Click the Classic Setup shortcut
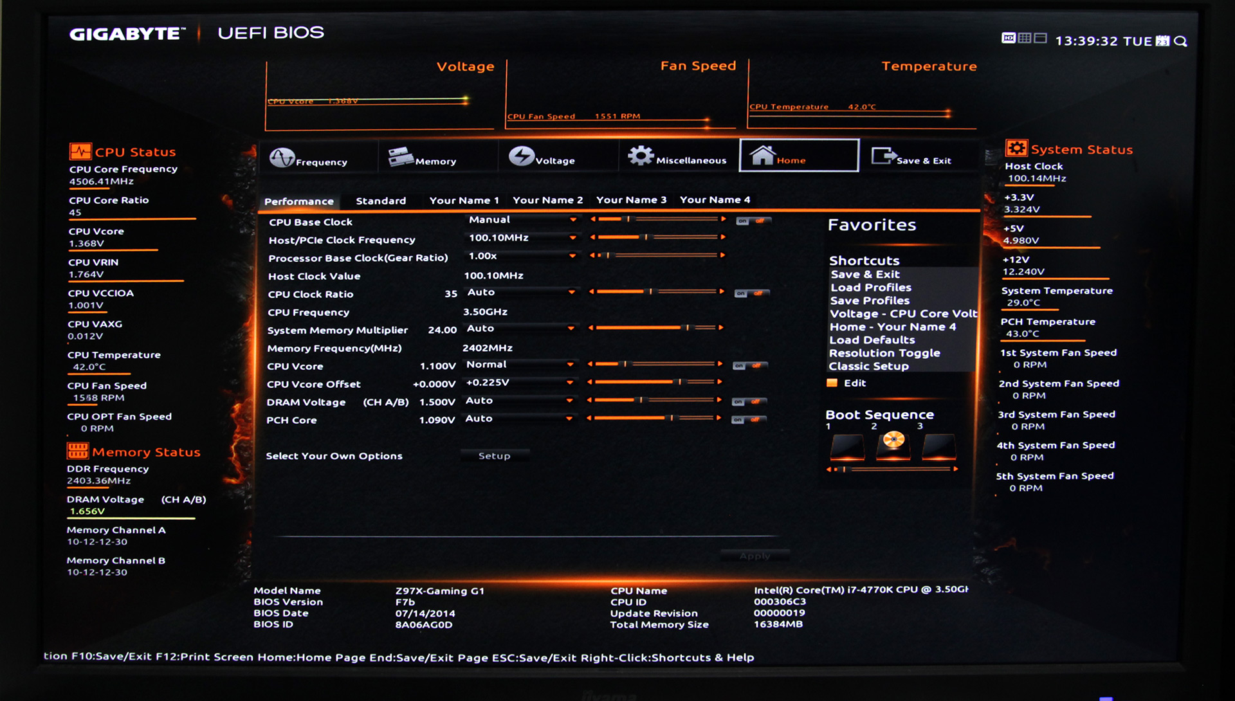1235x701 pixels. tap(869, 366)
